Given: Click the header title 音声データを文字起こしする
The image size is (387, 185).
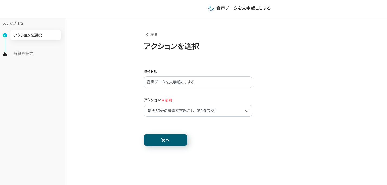Looking at the screenshot, I should 243,8.
